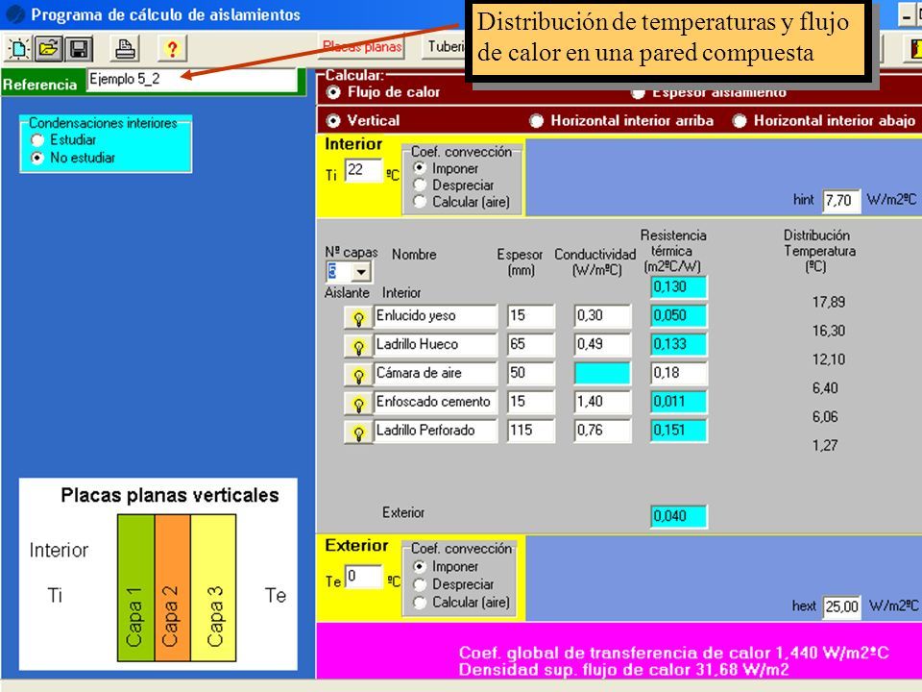922x692 pixels.
Task: Click the Cámara de aire resistance field 0,18
Action: pyautogui.click(x=679, y=373)
